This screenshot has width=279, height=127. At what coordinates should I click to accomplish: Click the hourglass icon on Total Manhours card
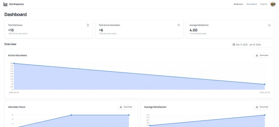[x=88, y=25]
